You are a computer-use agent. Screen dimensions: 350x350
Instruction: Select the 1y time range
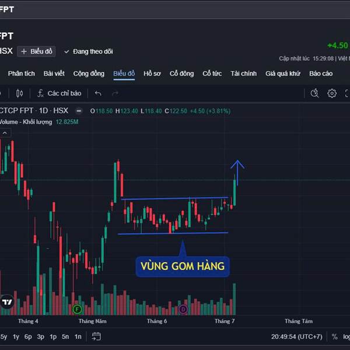pyautogui.click(x=16, y=337)
